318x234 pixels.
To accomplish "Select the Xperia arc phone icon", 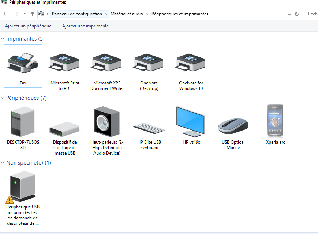I will coord(275,121).
